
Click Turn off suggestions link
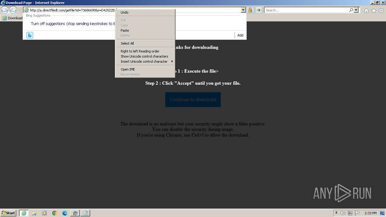pyautogui.click(x=73, y=24)
